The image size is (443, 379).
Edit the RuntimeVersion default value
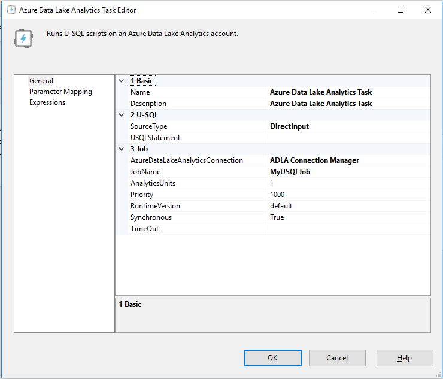[x=349, y=206]
